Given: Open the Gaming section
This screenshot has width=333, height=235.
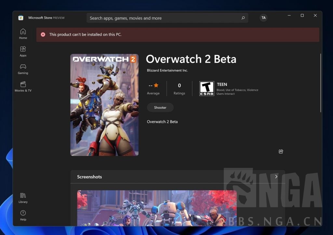Looking at the screenshot, I should tap(23, 69).
